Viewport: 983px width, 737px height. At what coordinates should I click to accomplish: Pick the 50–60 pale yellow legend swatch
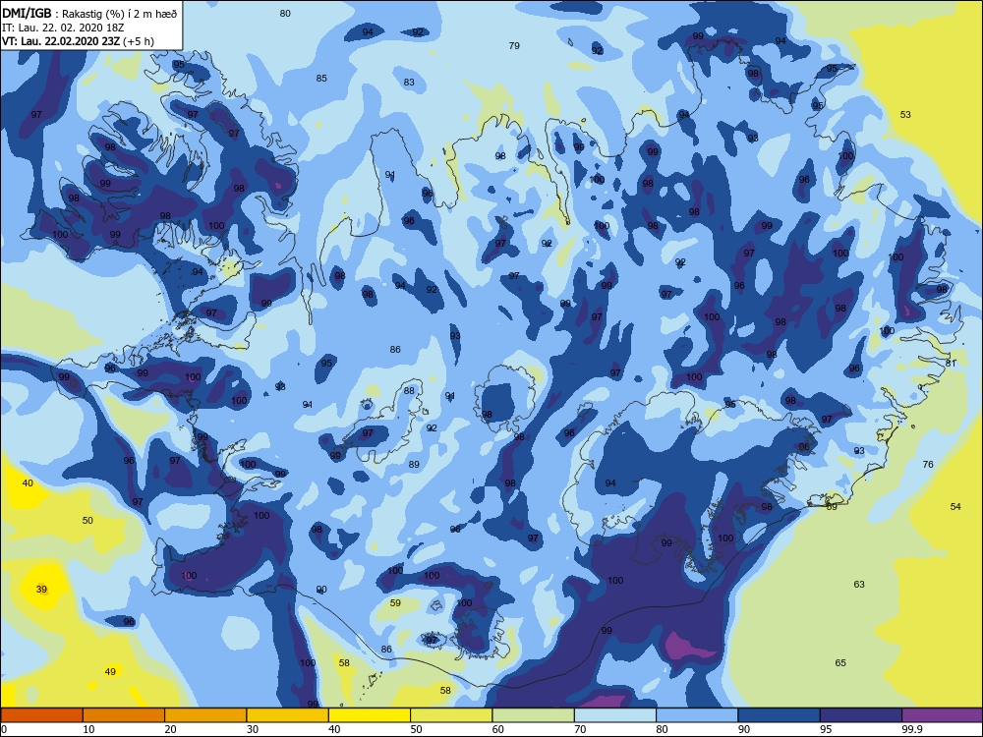click(x=451, y=715)
